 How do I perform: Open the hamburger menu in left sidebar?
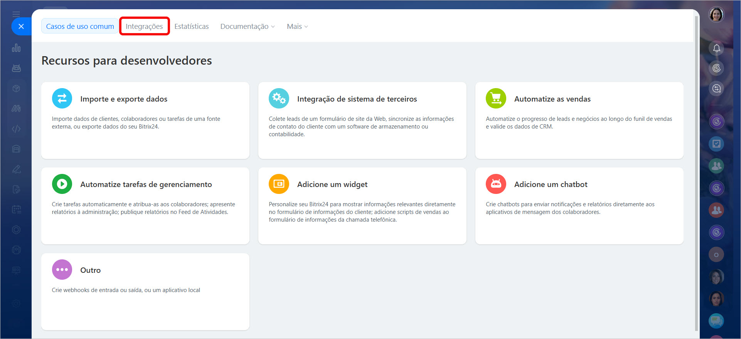pos(16,14)
